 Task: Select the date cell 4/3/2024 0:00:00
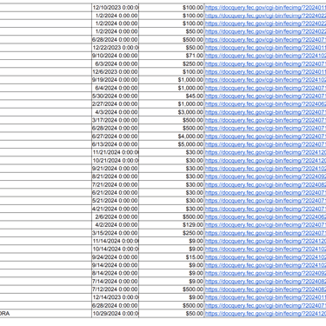pyautogui.click(x=116, y=112)
